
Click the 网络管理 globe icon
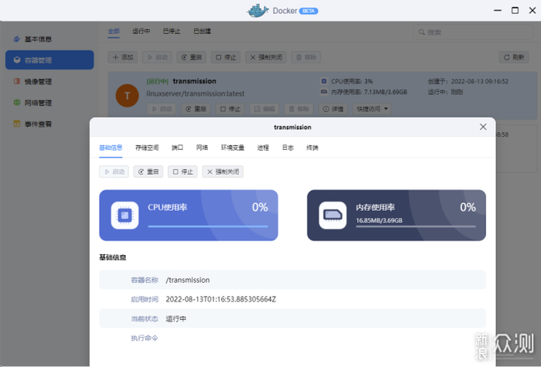click(16, 103)
